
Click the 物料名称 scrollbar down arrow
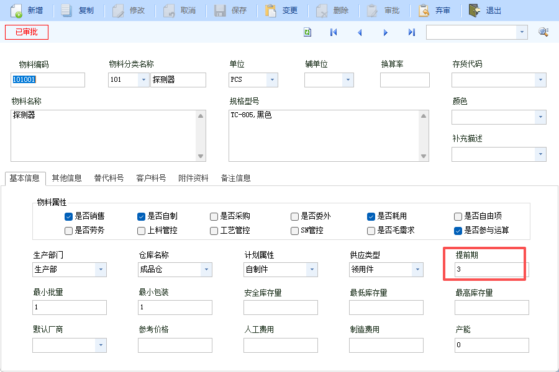(x=201, y=156)
